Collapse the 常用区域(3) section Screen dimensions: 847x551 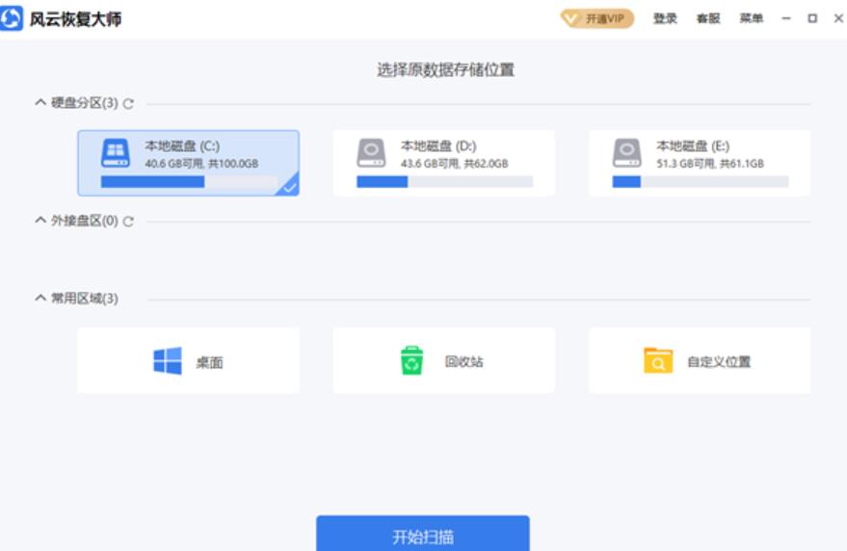40,298
